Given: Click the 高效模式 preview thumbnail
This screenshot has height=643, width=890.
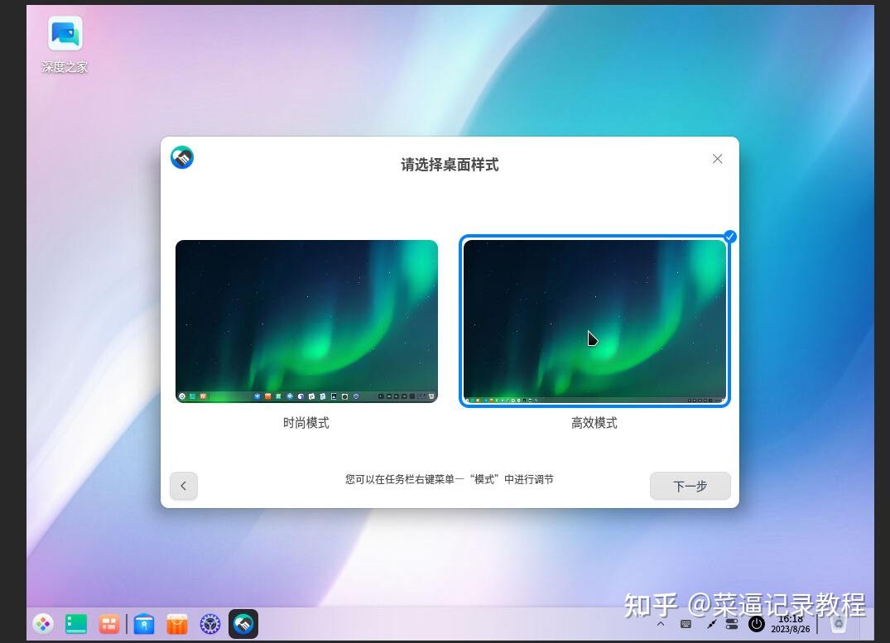Looking at the screenshot, I should point(594,321).
